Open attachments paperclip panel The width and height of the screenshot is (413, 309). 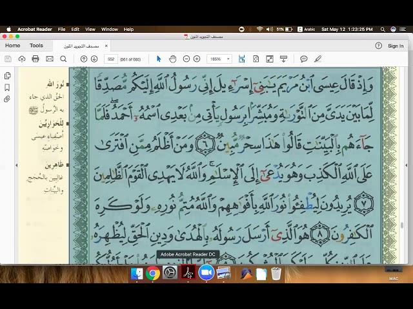pyautogui.click(x=7, y=99)
